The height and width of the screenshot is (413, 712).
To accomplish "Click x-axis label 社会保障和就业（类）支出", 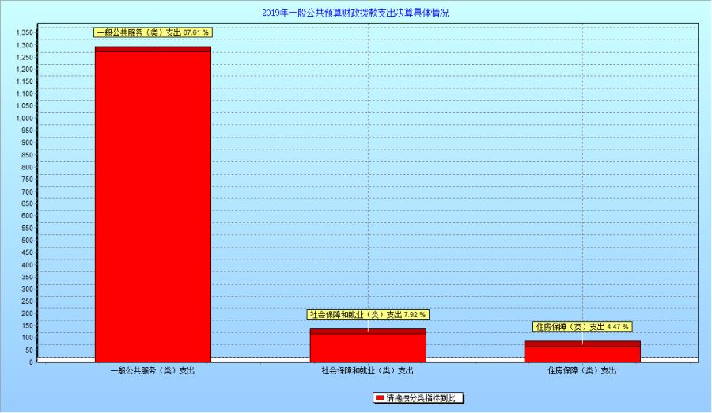I will (x=368, y=370).
